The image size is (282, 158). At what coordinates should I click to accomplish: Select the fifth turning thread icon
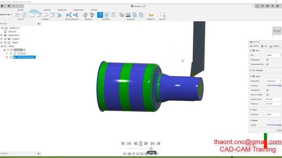(x=59, y=15)
